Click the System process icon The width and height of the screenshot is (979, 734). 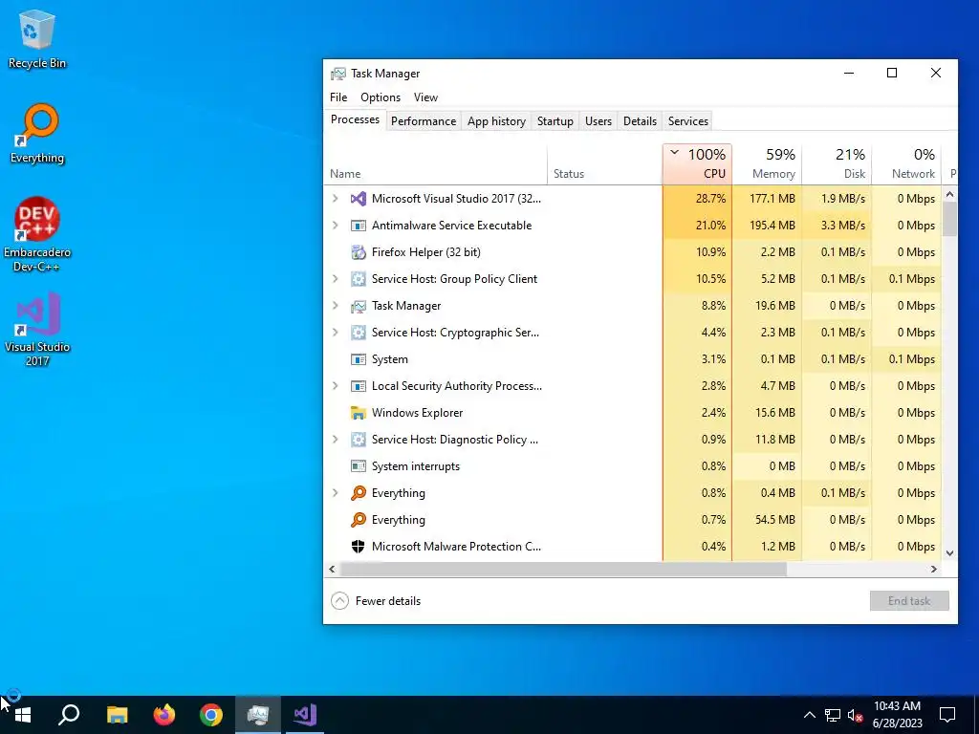[359, 359]
